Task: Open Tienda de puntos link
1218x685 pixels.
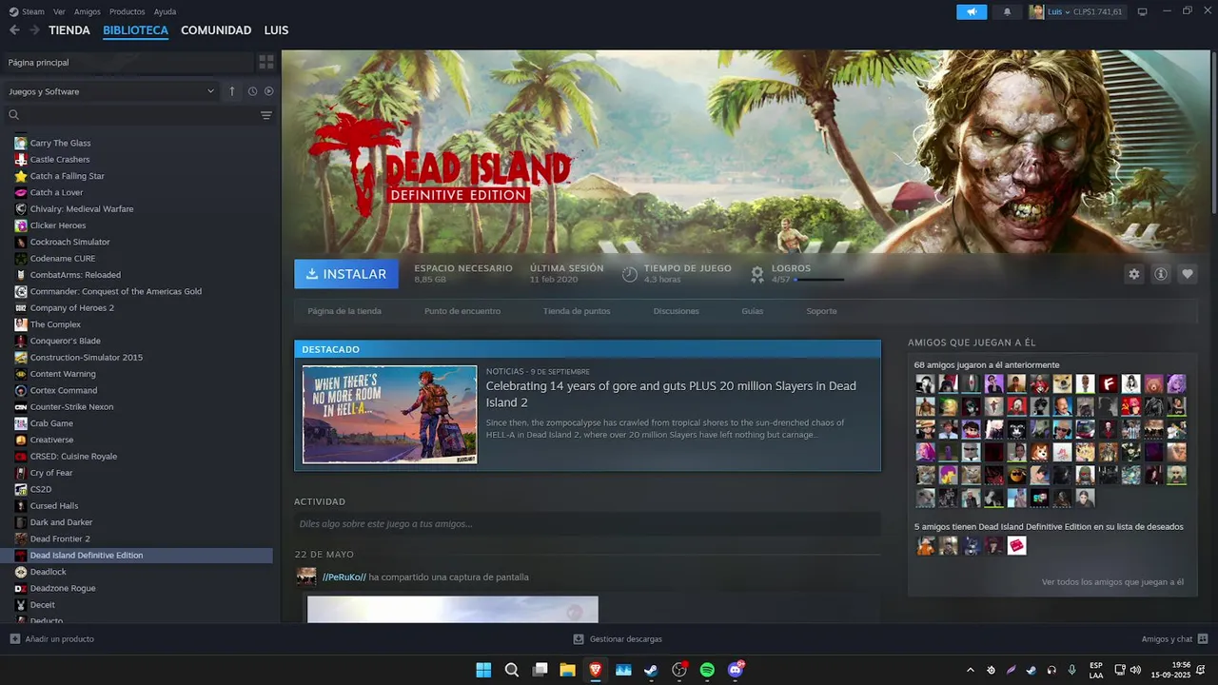Action: click(x=577, y=311)
